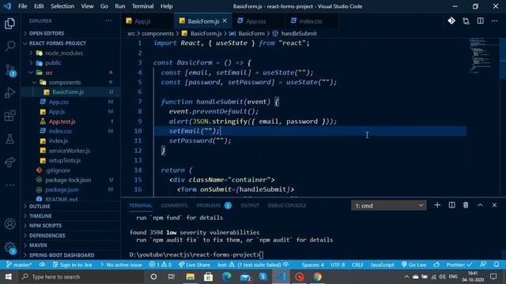This screenshot has height=284, width=506.
Task: Select CRLF end of line item
Action: (357, 265)
